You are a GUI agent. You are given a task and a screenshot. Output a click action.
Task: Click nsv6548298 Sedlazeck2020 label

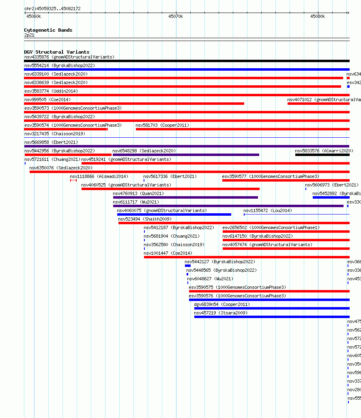pyautogui.click(x=144, y=151)
